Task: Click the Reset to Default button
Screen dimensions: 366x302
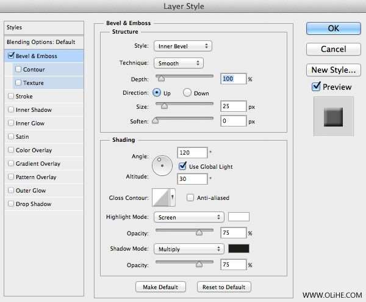Action: (x=224, y=287)
